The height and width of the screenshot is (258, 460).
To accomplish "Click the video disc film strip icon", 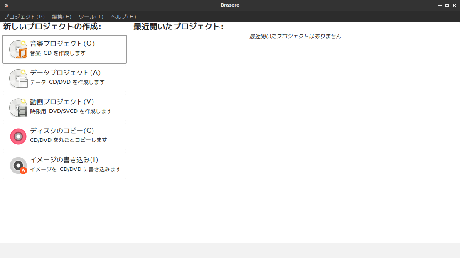I will point(18,107).
